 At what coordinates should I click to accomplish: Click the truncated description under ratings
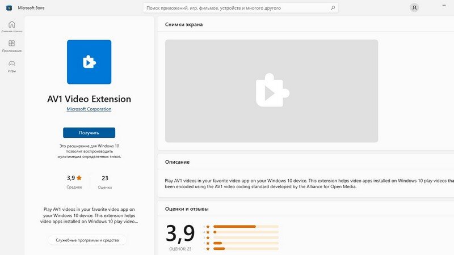click(89, 215)
